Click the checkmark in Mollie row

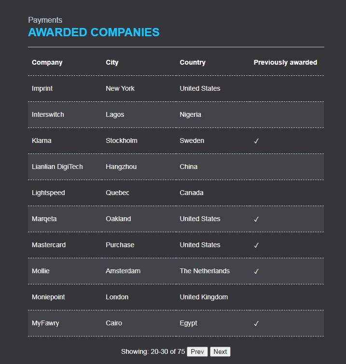pos(256,271)
